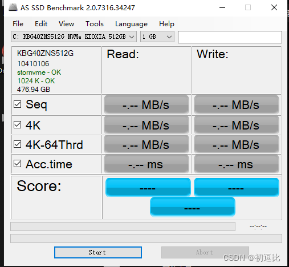Click the AS SSD Benchmark title bar icon
Image resolution: width=289 pixels, height=267 pixels.
[13, 7]
